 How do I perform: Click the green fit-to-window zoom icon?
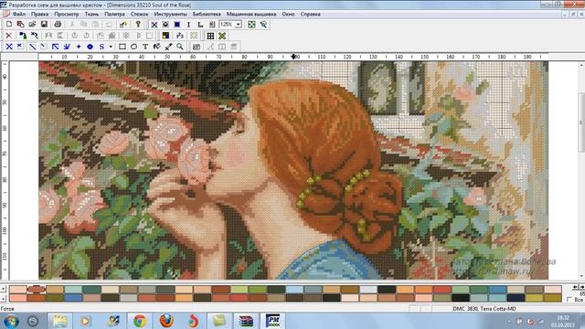pos(252,25)
